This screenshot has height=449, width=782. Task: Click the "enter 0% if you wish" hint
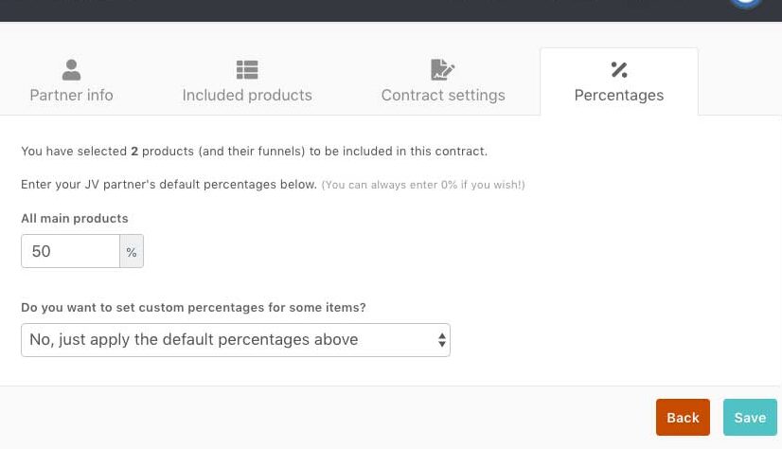click(x=423, y=185)
